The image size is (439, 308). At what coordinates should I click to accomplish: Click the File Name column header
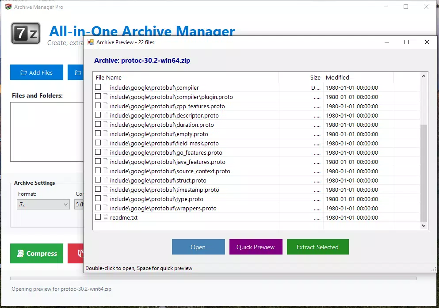pyautogui.click(x=186, y=77)
